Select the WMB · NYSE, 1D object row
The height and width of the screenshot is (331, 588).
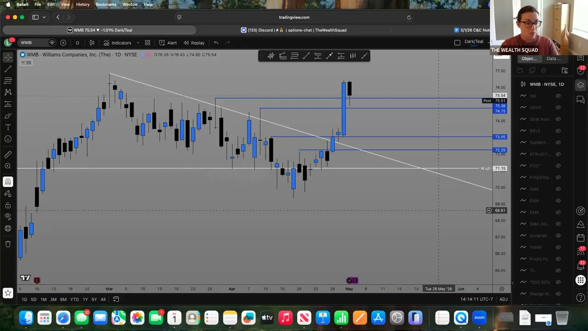click(x=544, y=84)
